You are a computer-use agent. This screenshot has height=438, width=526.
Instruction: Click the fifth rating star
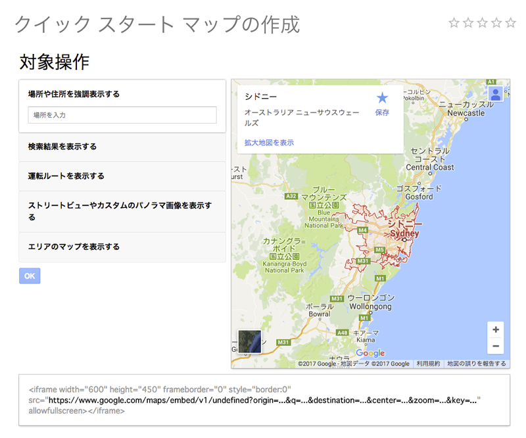(511, 23)
